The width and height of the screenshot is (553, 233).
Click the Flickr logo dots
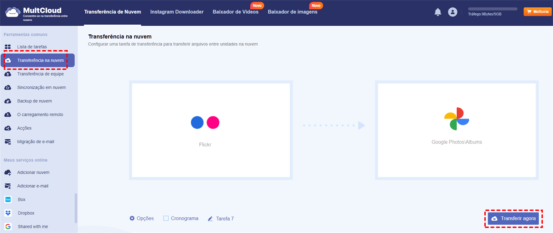click(205, 122)
